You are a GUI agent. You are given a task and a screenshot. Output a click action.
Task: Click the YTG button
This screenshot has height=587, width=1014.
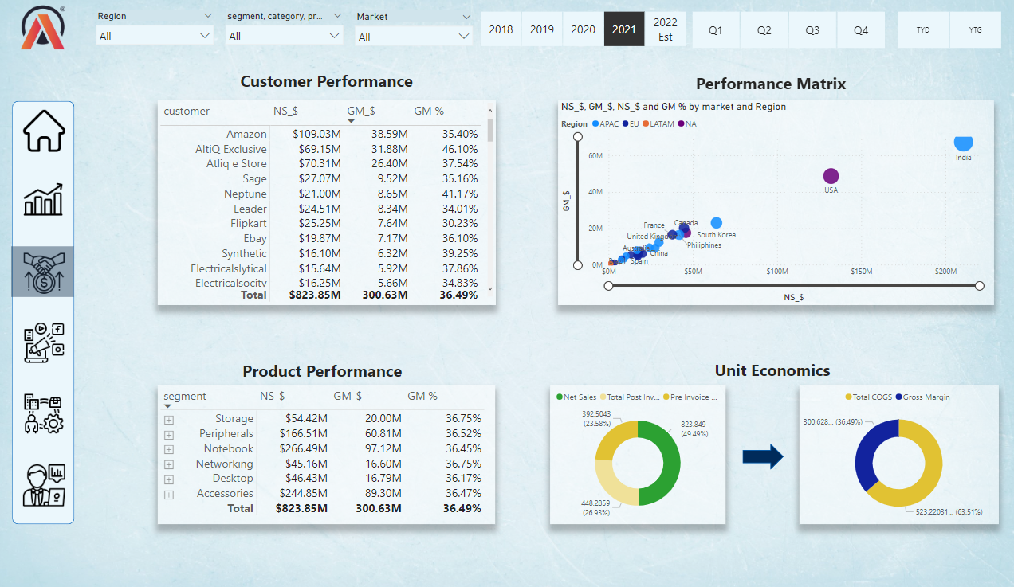click(975, 29)
